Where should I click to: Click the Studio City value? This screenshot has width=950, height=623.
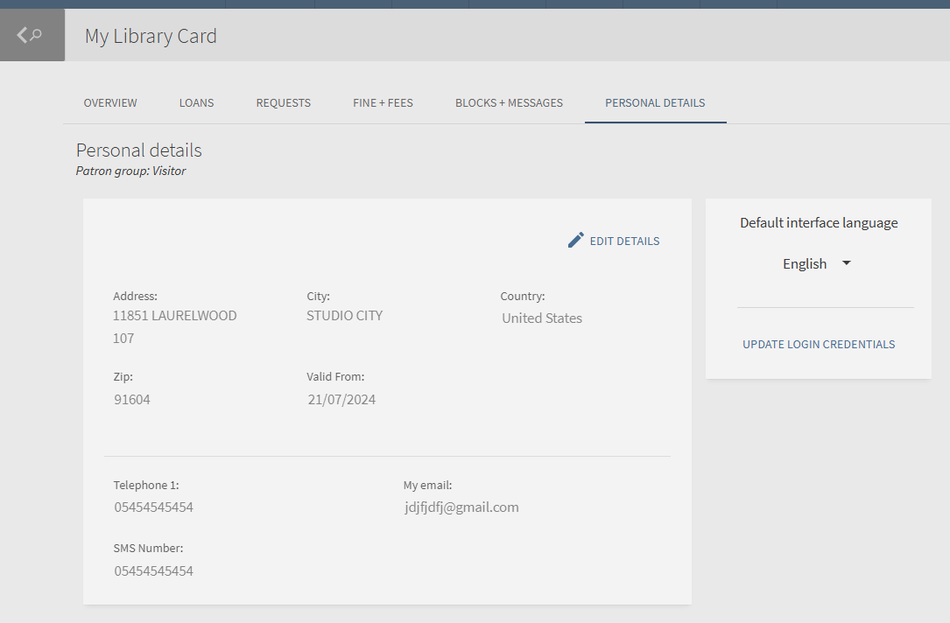(344, 316)
